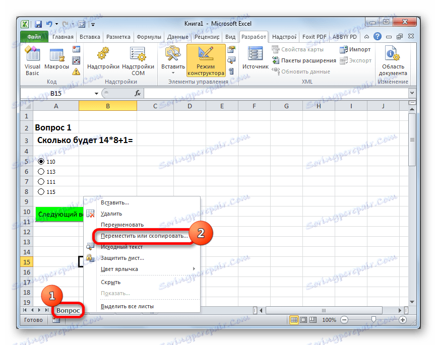Click the zoom slider handle
This screenshot has height=345, width=437.
373,319
